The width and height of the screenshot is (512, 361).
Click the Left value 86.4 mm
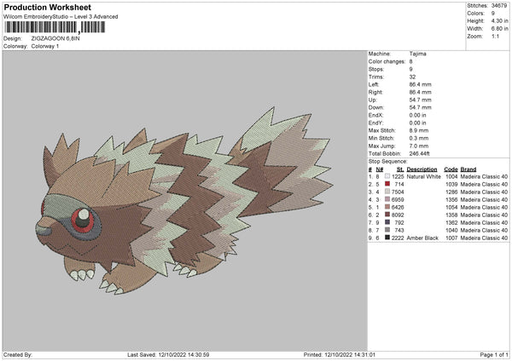click(x=420, y=84)
